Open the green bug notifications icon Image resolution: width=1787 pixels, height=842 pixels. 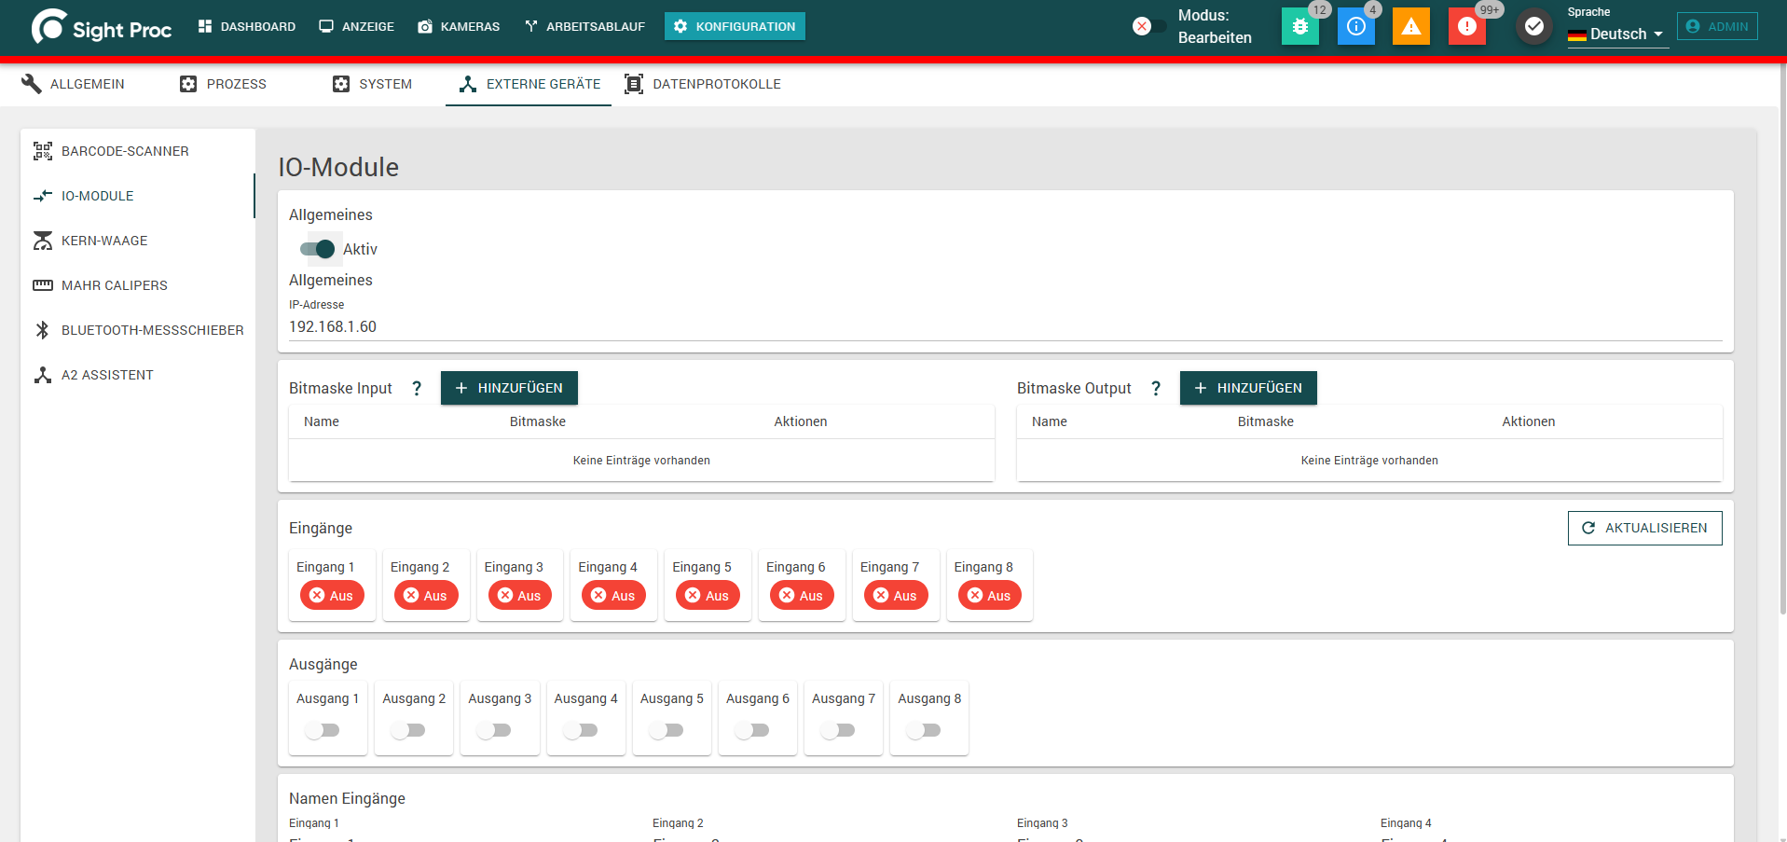[1299, 26]
